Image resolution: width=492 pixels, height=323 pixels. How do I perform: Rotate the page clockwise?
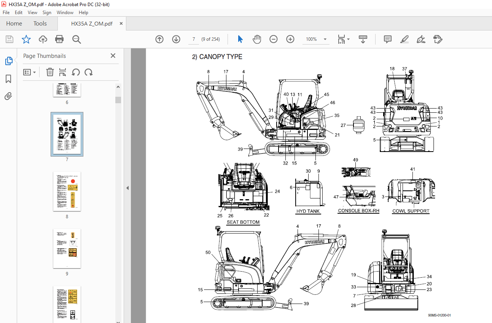click(x=89, y=72)
